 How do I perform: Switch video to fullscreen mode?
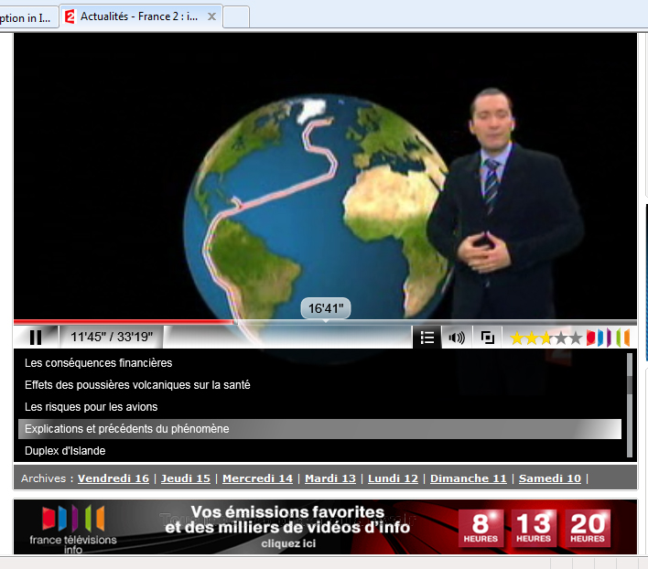point(488,337)
